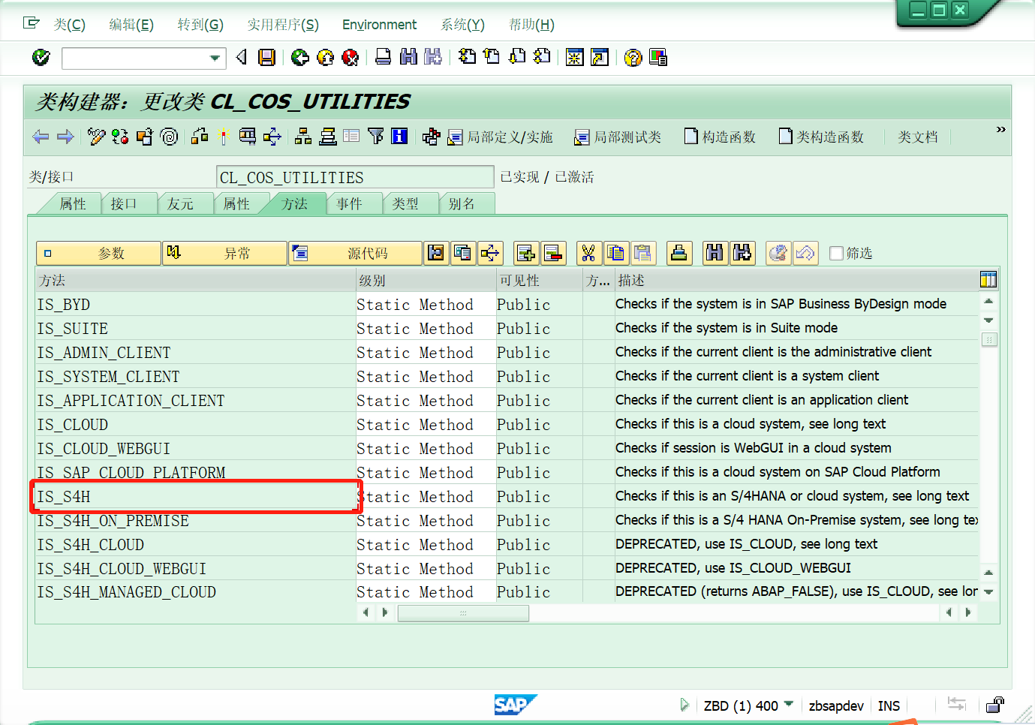Screen dimensions: 1035x725
Task: Expand the application toolbar overflow chevron
Action: (x=1000, y=130)
